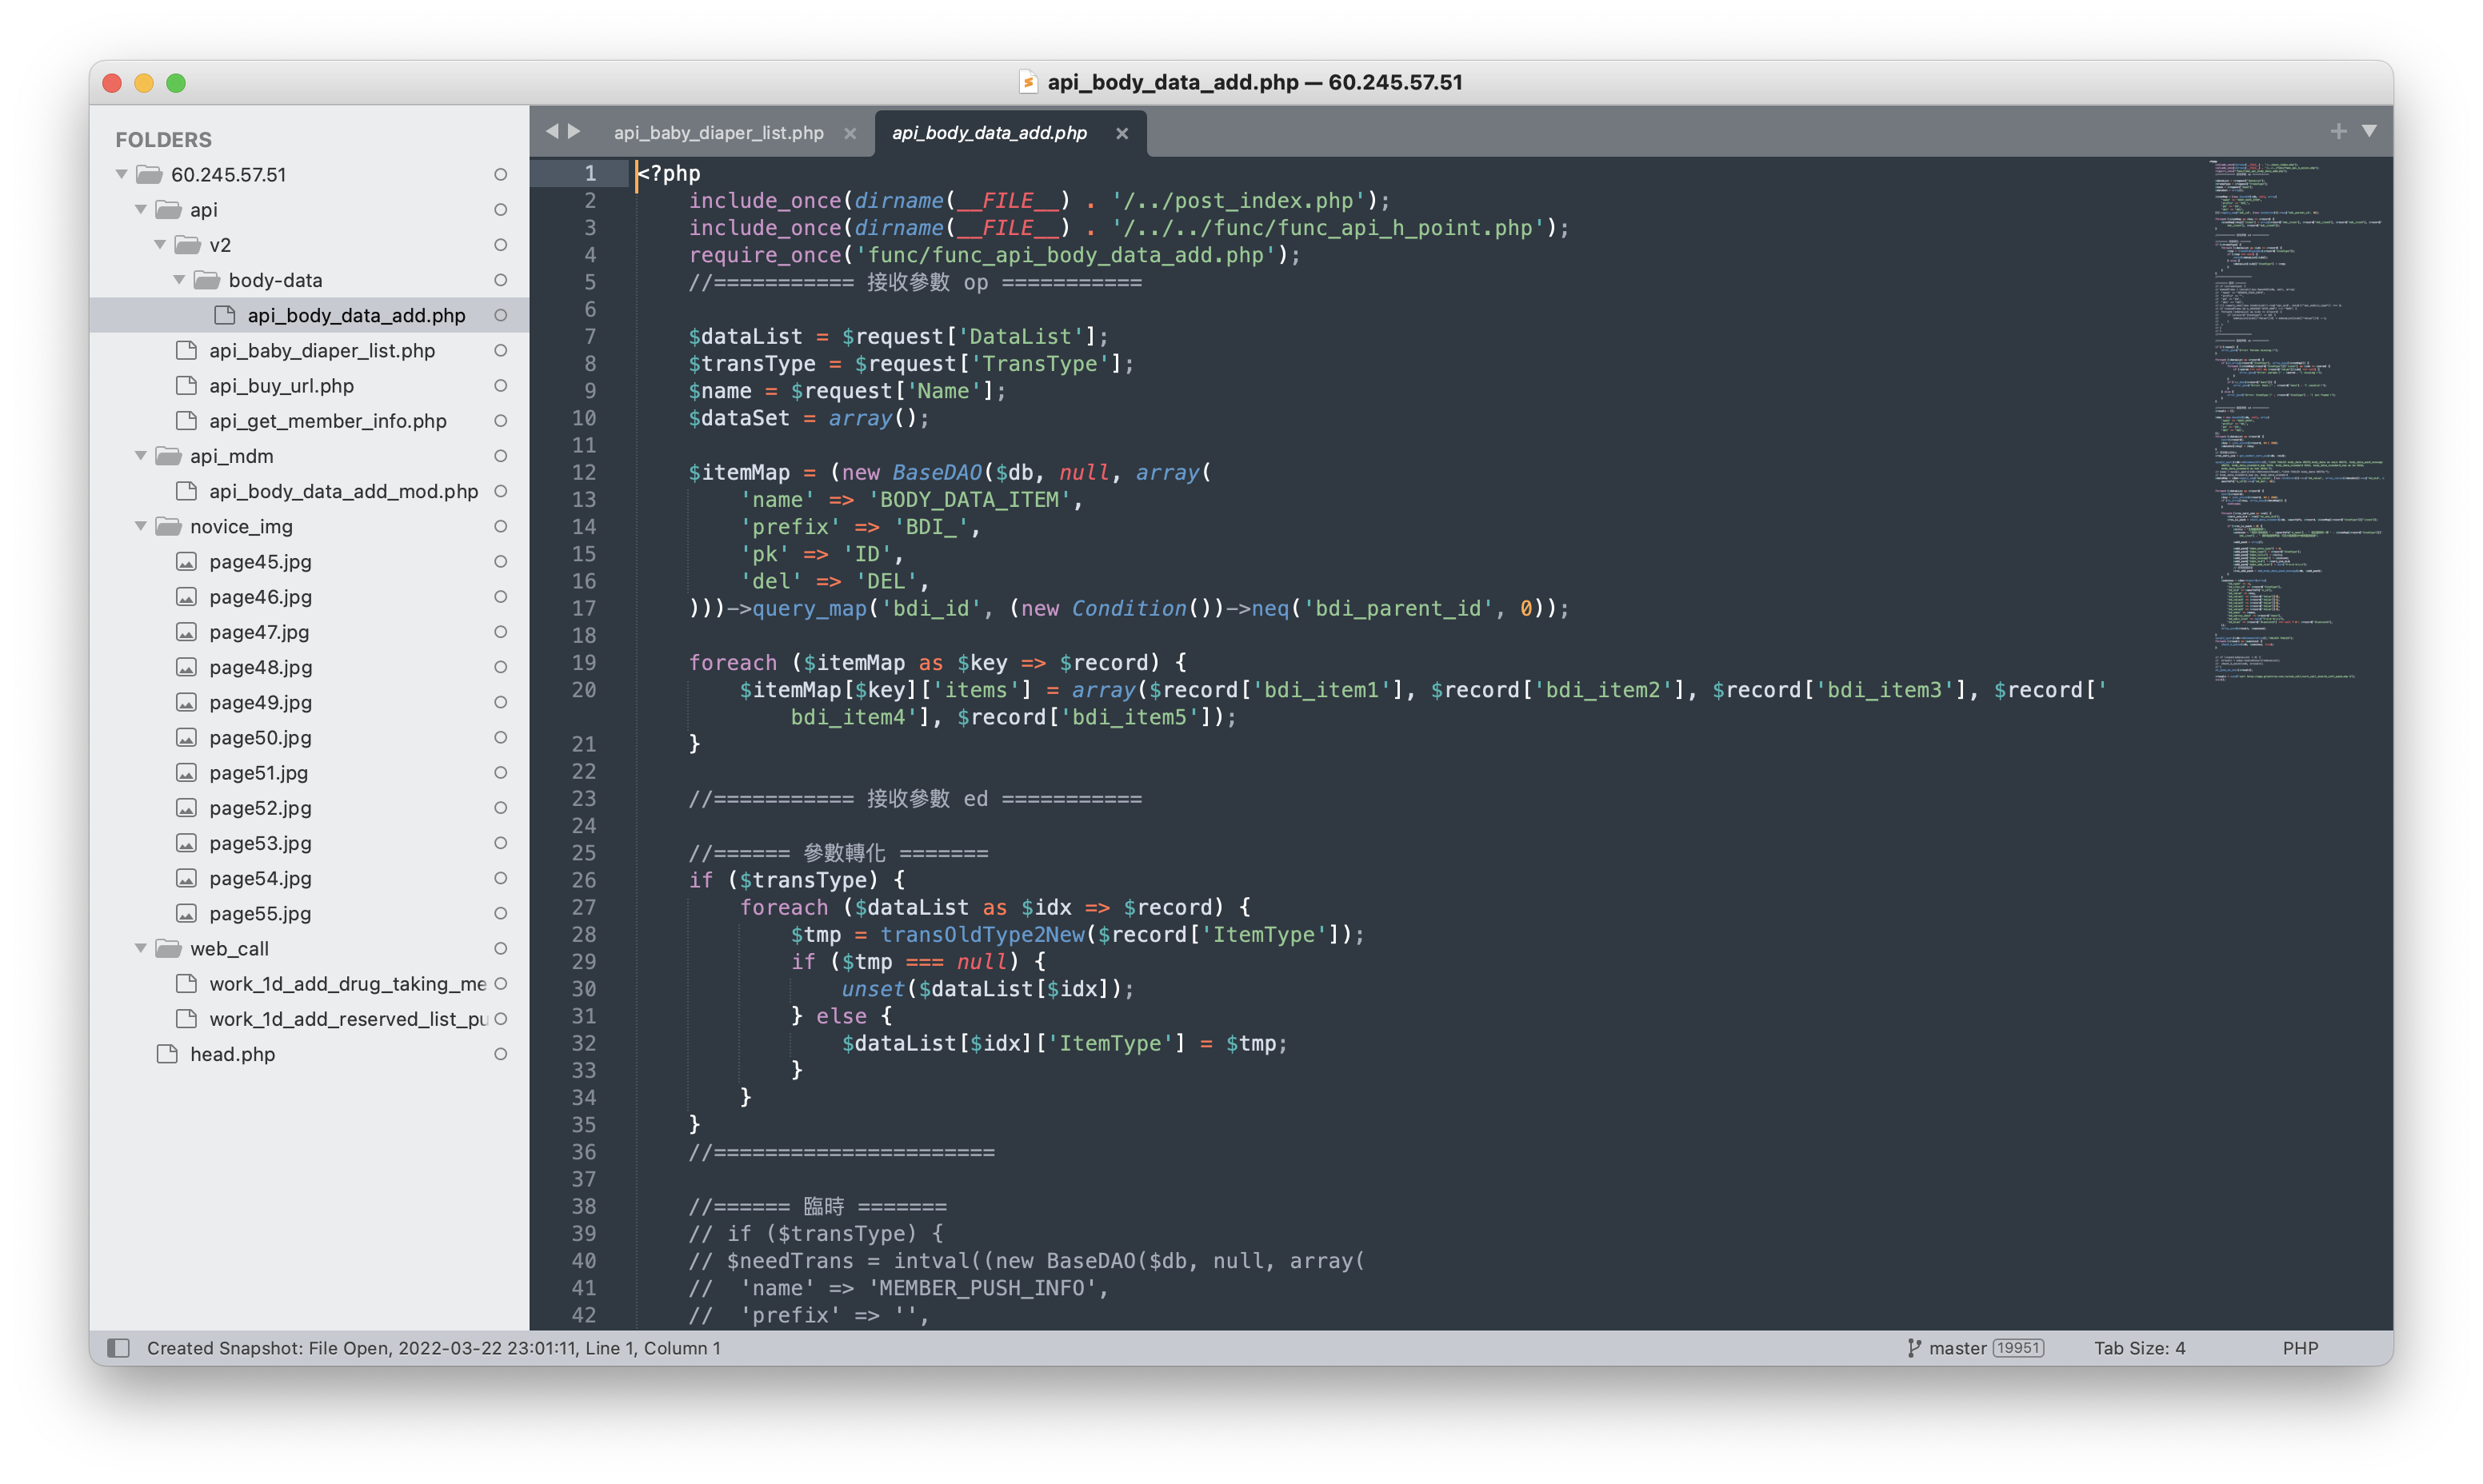2483x1484 pixels.
Task: Click the file icon beside api_buy_url.php
Action: click(x=186, y=386)
